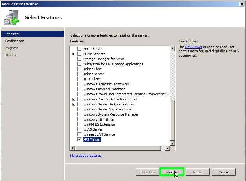246x181 pixels.
Task: Click the Next button
Action: [172, 172]
